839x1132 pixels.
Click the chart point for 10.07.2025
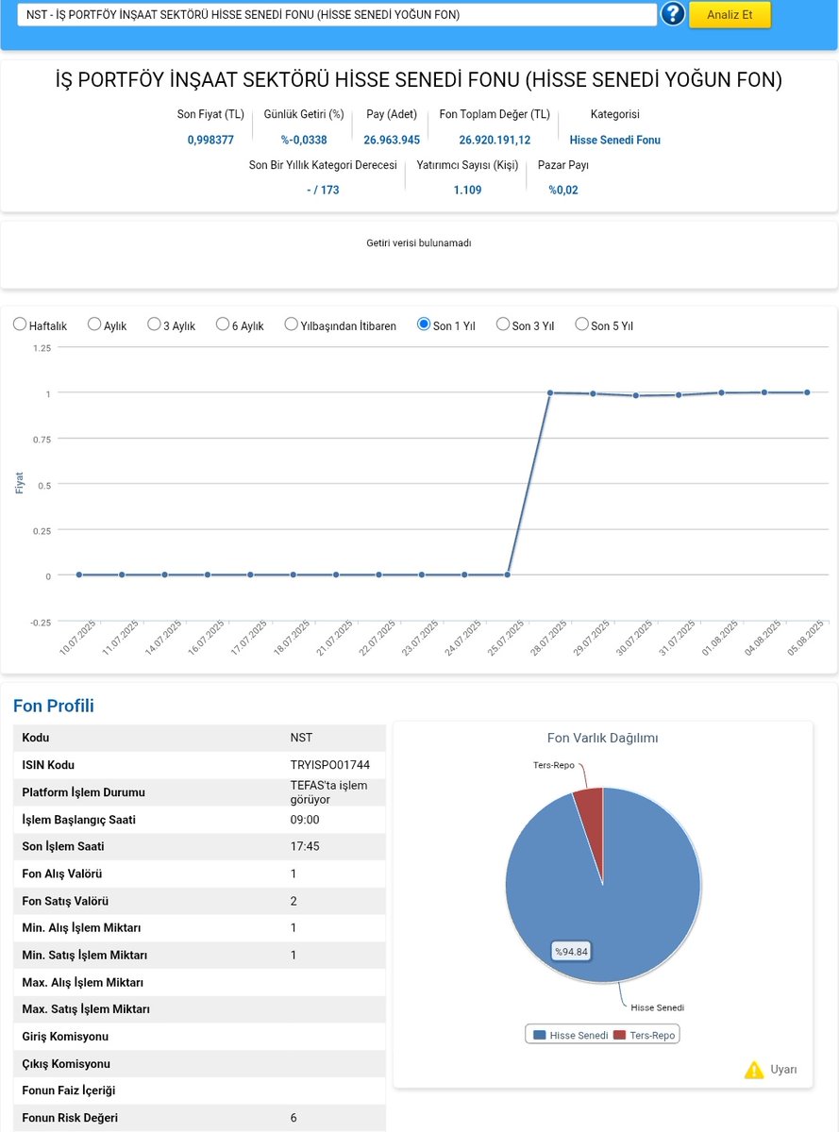pyautogui.click(x=79, y=574)
